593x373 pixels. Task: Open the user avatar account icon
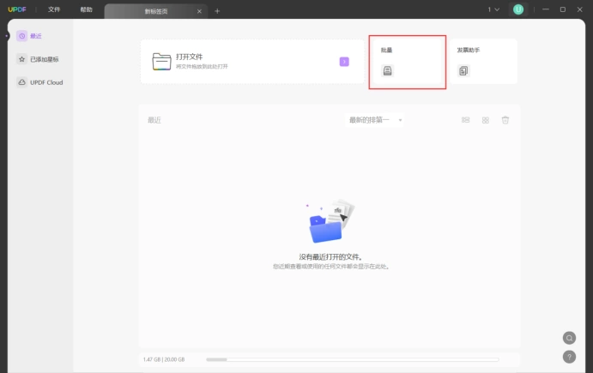click(x=518, y=9)
